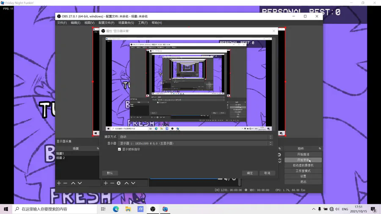Click the taskbar search box
Screen dimensions: 381x214
[x=54, y=209]
